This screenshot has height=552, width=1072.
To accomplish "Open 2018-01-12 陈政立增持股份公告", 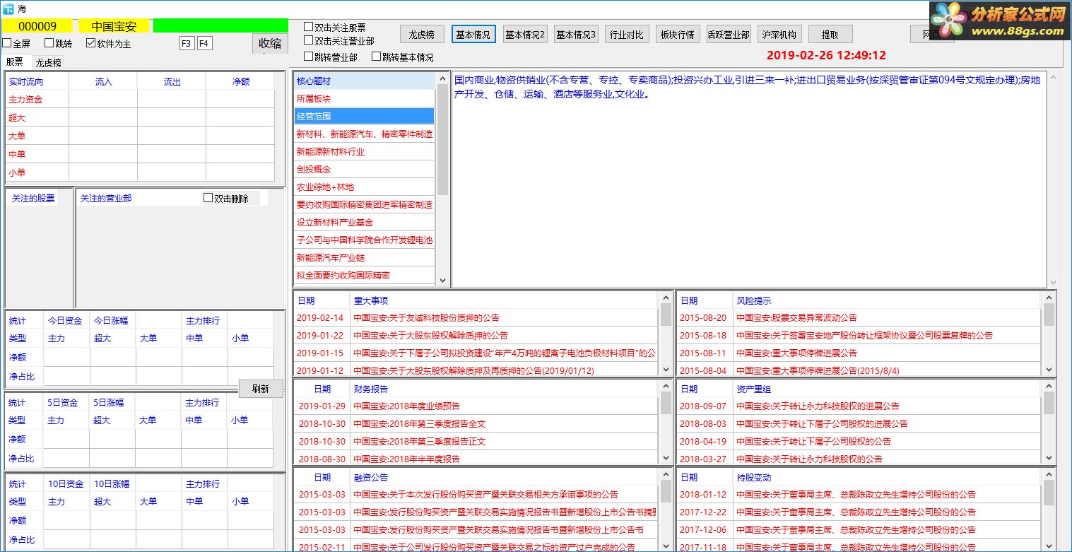I will [x=859, y=494].
